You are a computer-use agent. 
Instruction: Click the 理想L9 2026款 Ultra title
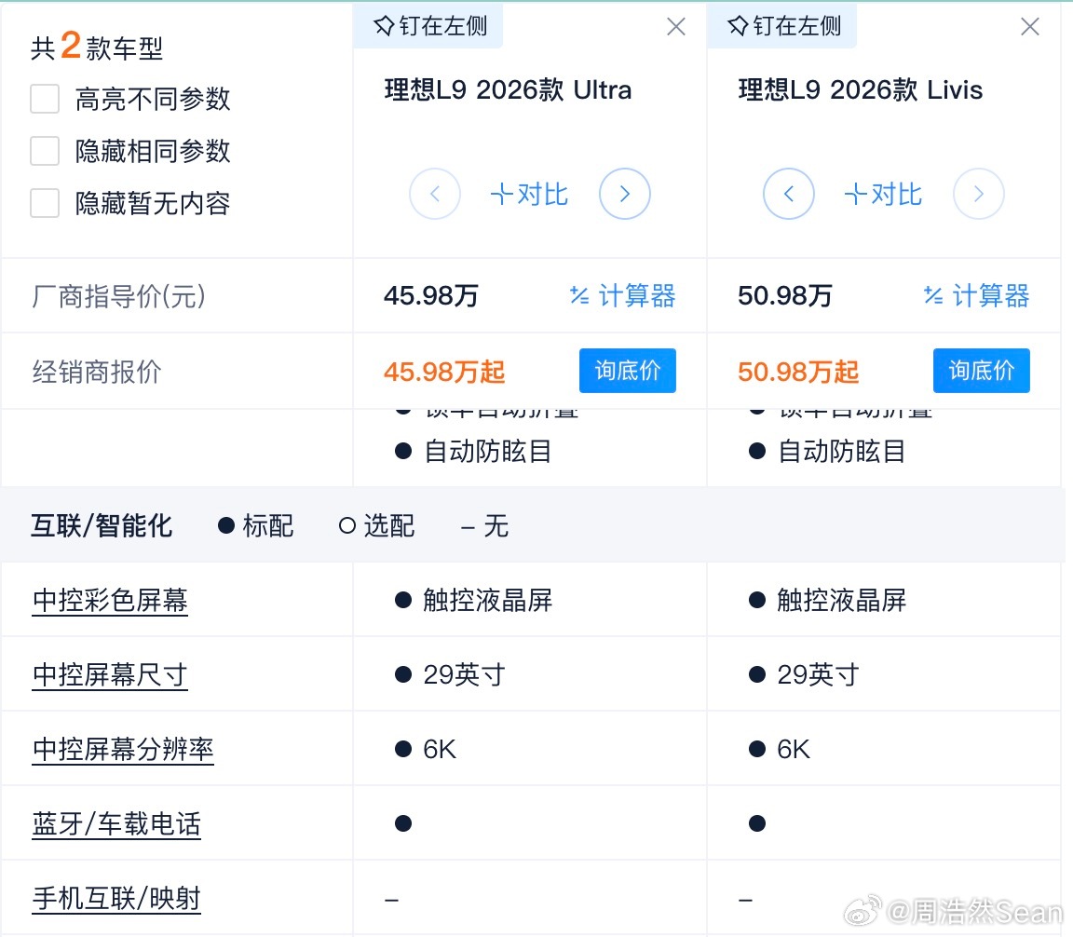[x=508, y=90]
